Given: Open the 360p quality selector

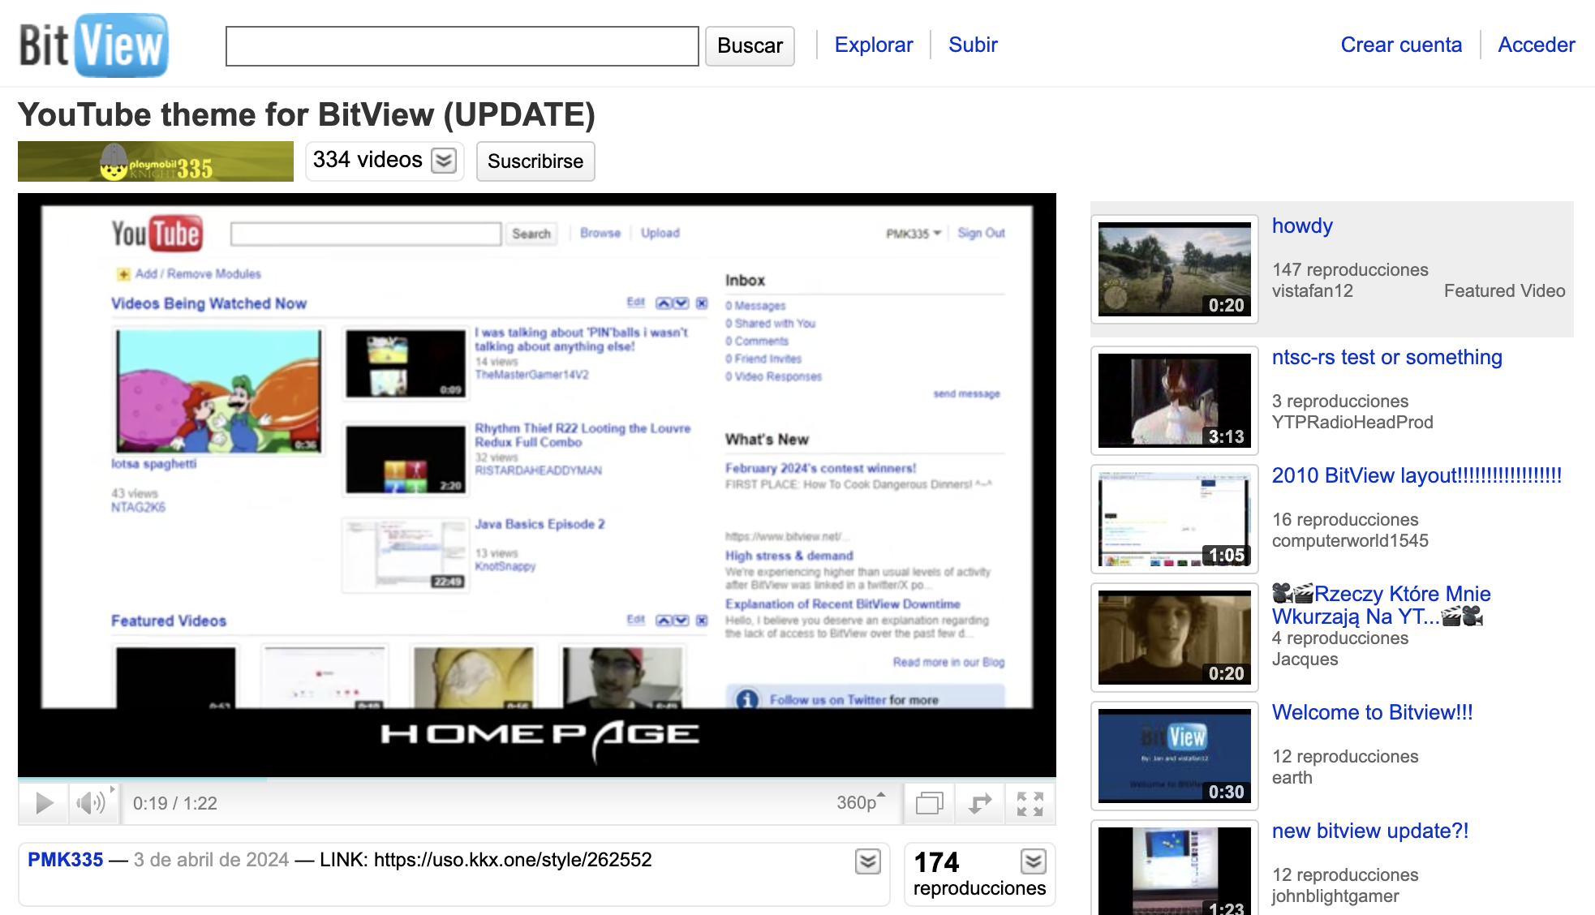Looking at the screenshot, I should click(x=860, y=802).
